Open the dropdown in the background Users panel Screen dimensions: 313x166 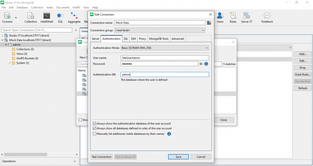click(290, 47)
